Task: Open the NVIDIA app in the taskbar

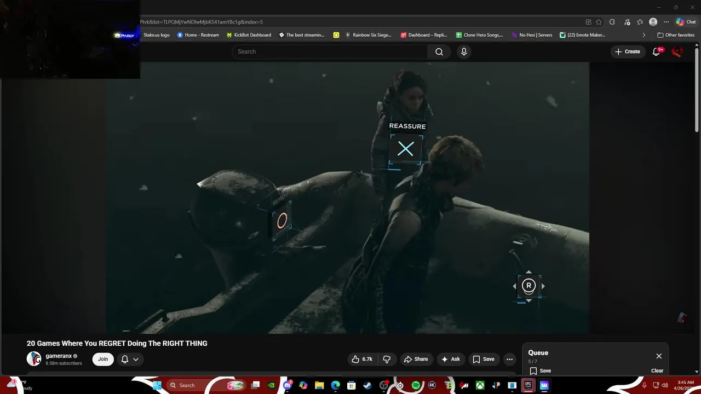Action: pyautogui.click(x=271, y=385)
